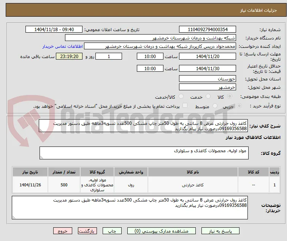Click the resize handle of buyer notes textarea
The image size is (287, 241).
[x=14, y=217]
